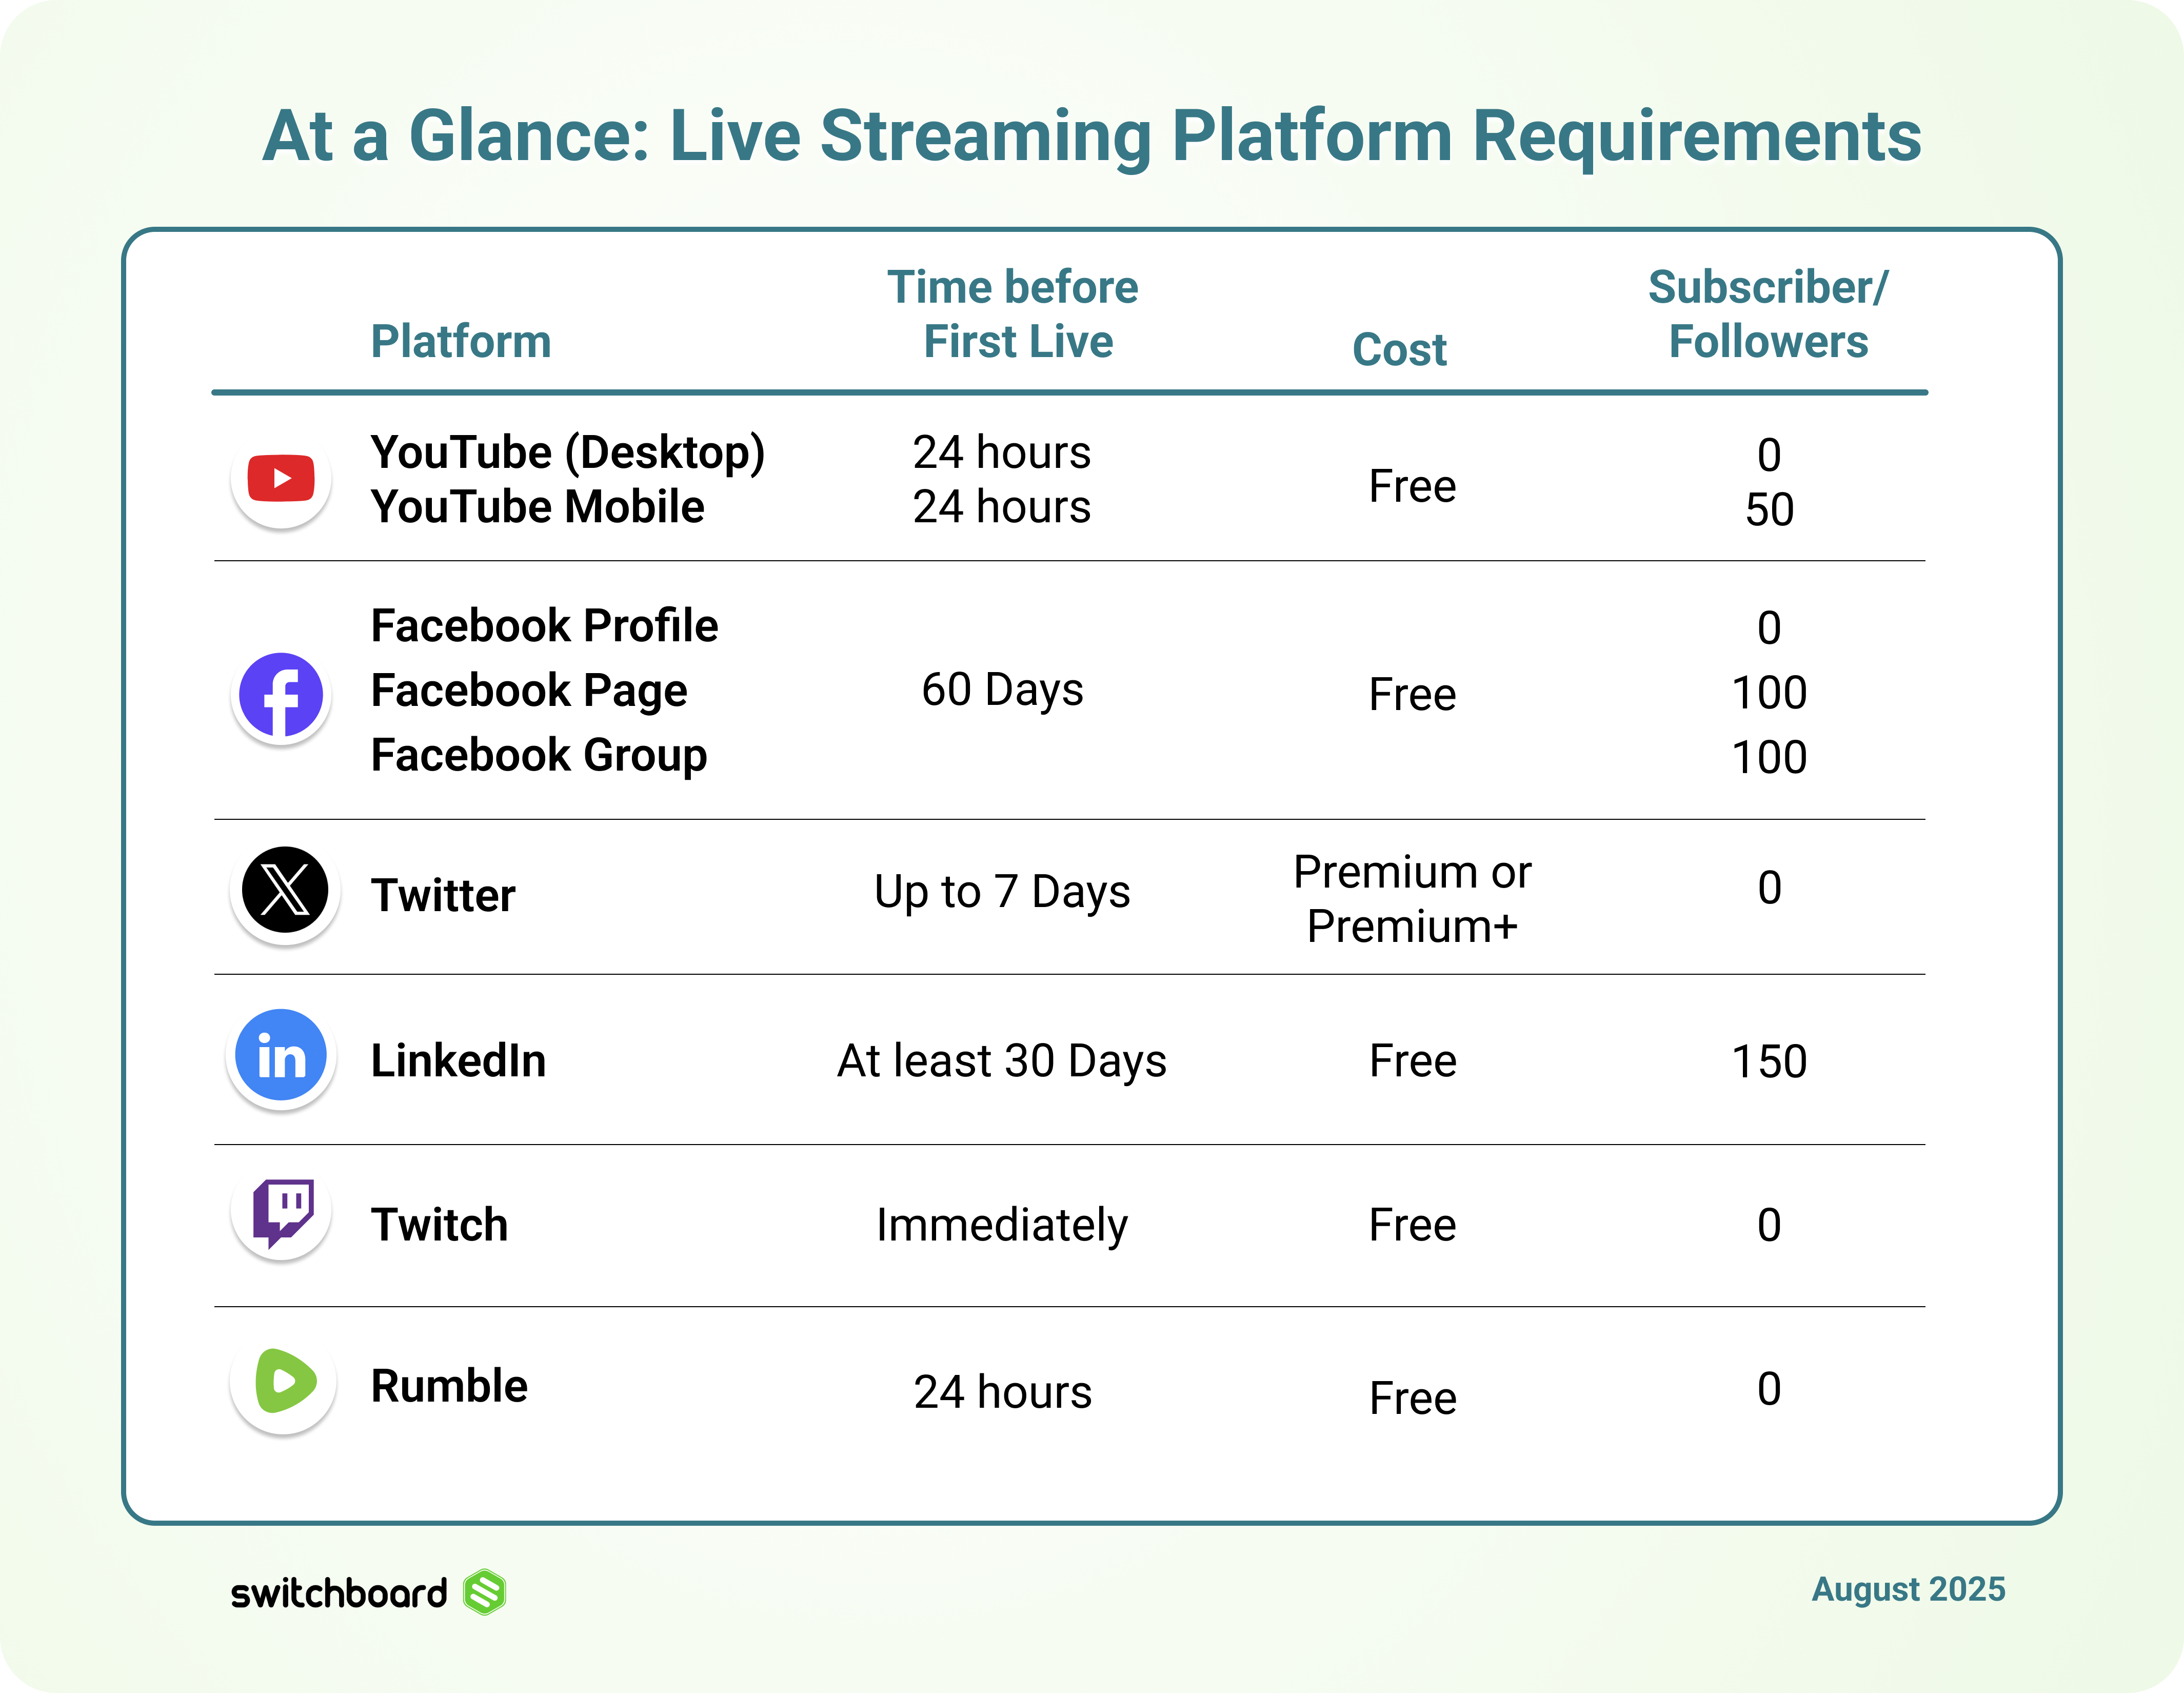Click 'Free' cost in the Rumble row
This screenshot has width=2184, height=1693.
(1412, 1398)
